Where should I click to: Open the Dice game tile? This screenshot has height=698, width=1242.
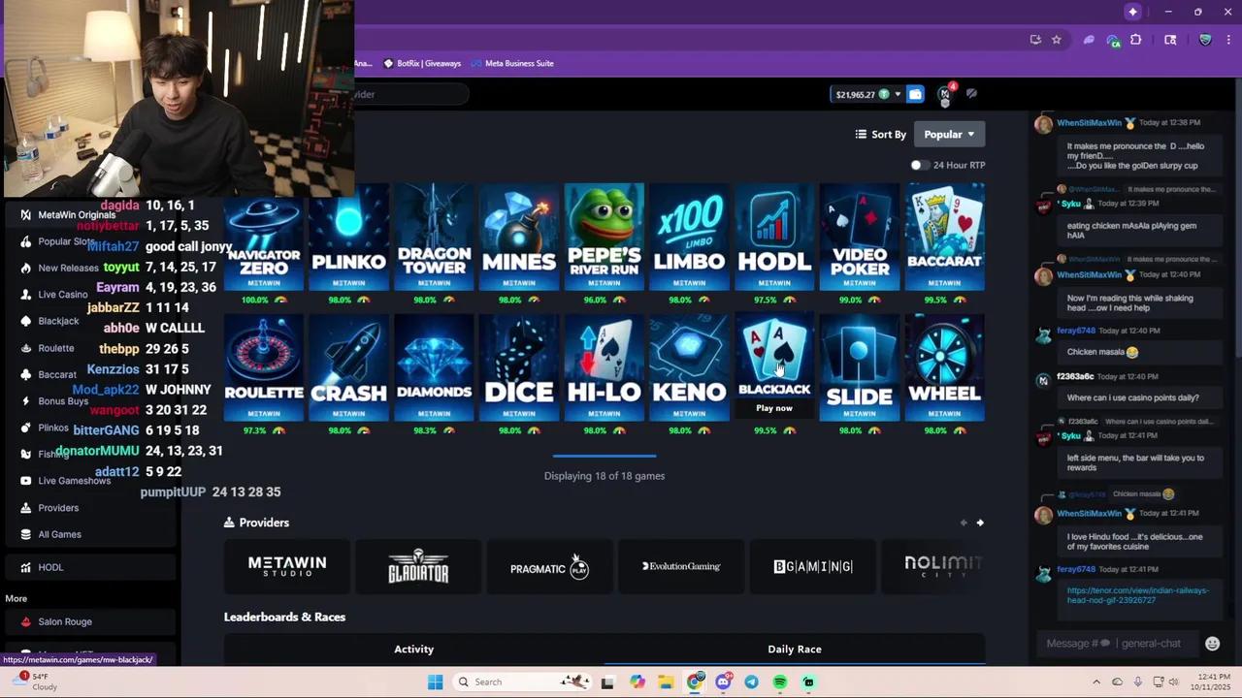pyautogui.click(x=519, y=368)
